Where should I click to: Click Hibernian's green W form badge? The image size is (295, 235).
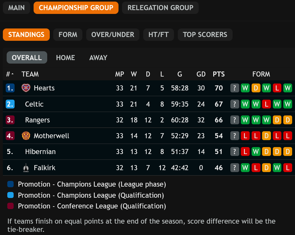(x=256, y=152)
